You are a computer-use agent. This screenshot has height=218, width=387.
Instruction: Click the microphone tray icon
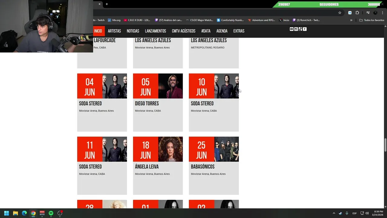[x=347, y=213]
